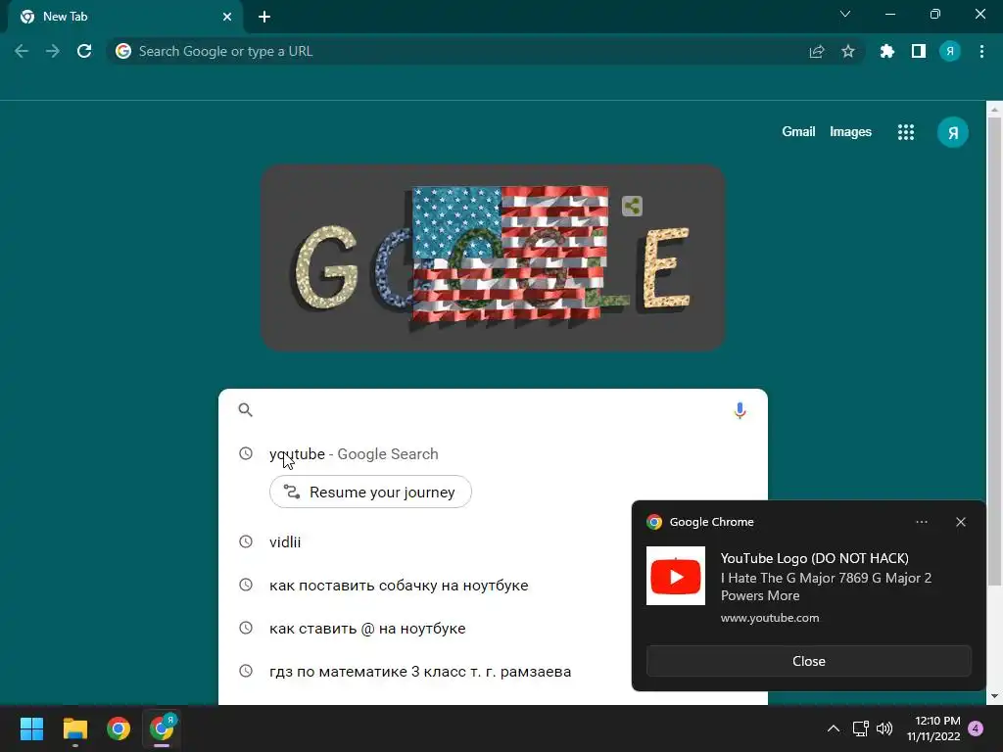Go forward using the forward arrow
This screenshot has width=1003, height=752.
53,51
